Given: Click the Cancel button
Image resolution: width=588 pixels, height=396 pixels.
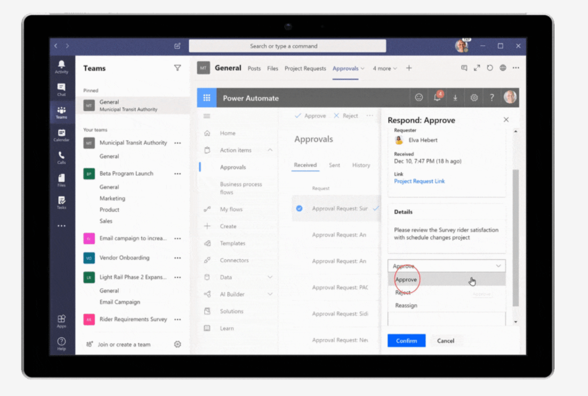Looking at the screenshot, I should 446,340.
